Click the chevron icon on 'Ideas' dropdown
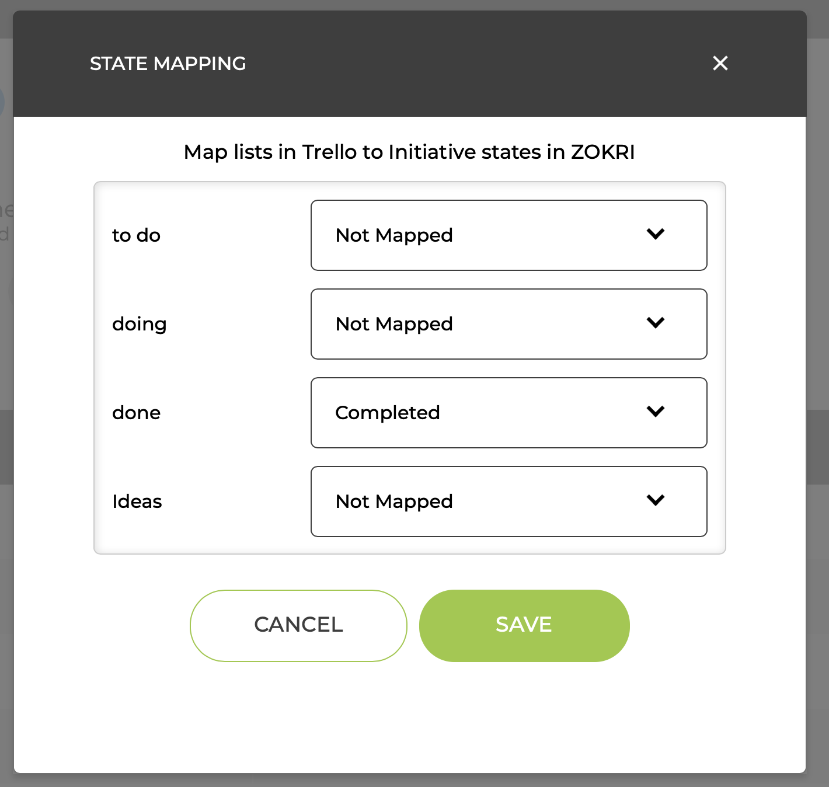829x787 pixels. tap(655, 501)
